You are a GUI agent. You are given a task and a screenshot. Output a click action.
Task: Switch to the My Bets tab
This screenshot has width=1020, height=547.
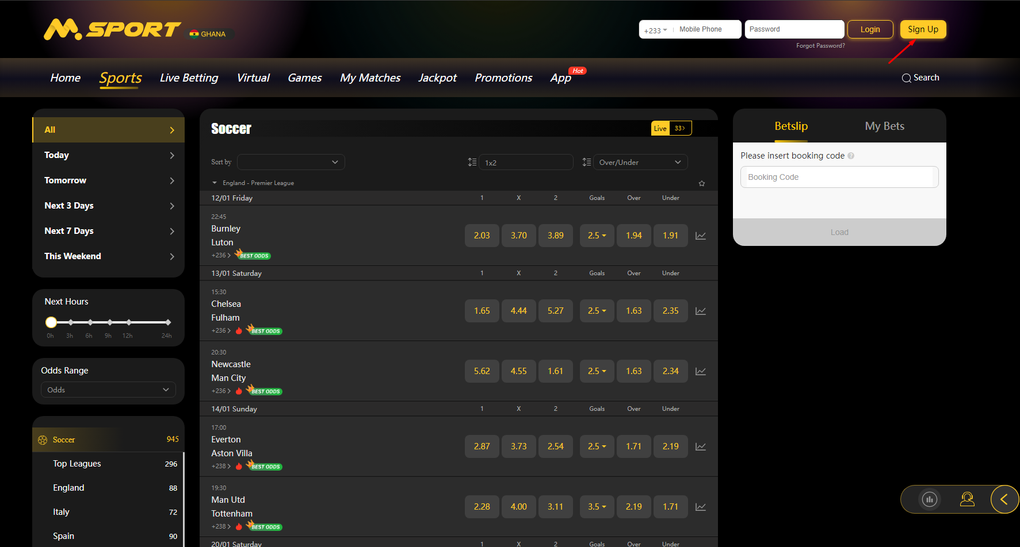tap(884, 126)
